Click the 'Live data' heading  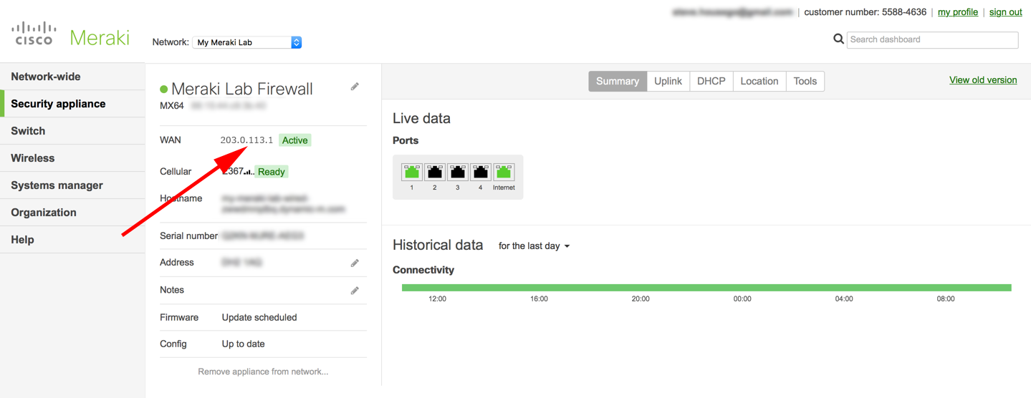point(421,119)
